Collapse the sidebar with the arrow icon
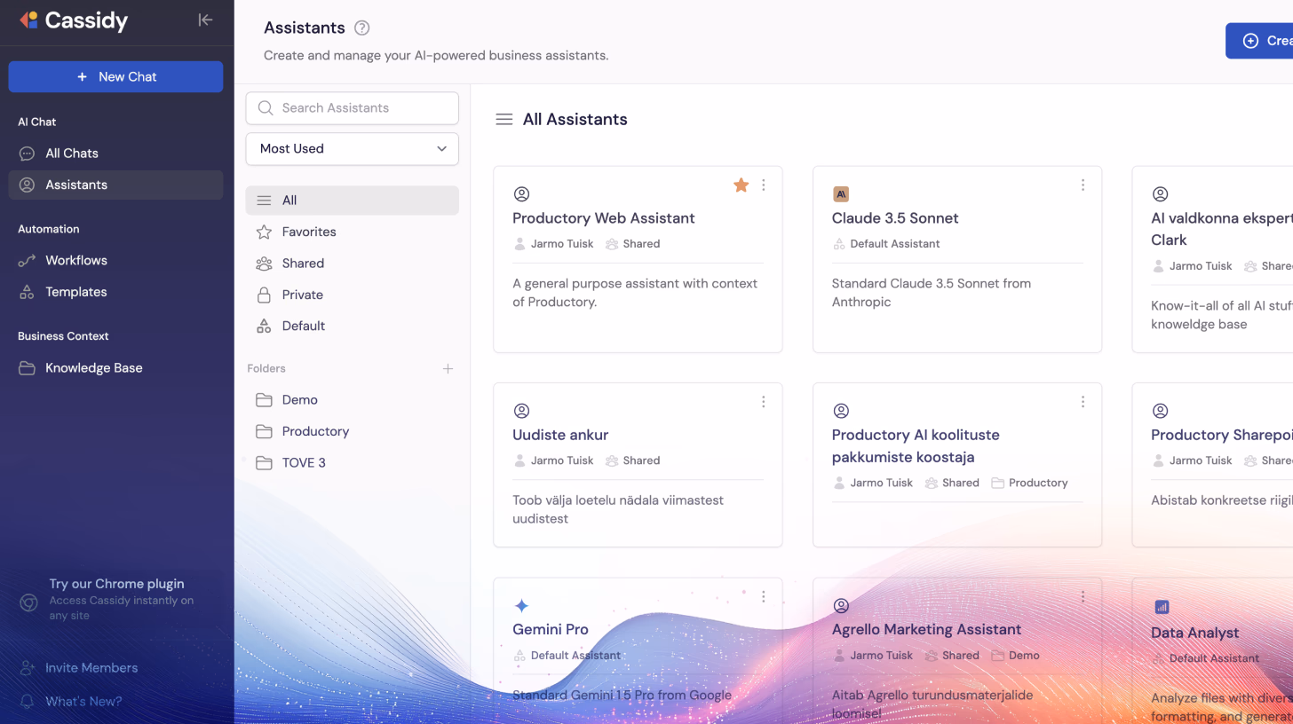The width and height of the screenshot is (1293, 724). [205, 20]
